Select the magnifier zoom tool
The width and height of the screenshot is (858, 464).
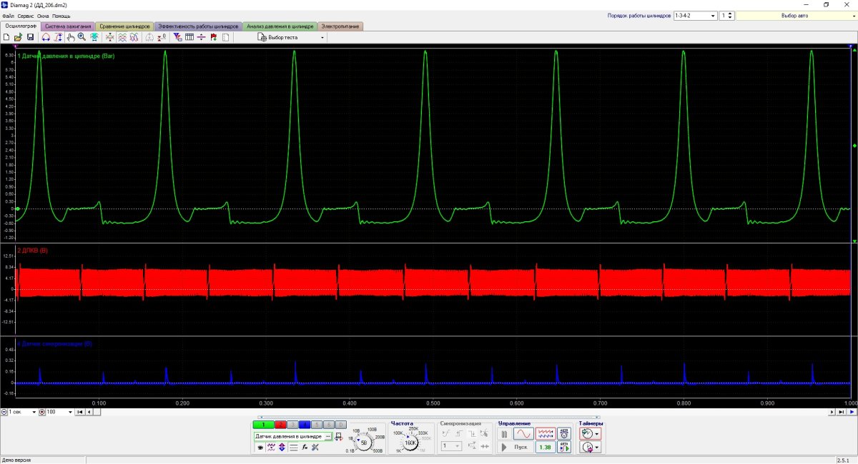(x=82, y=37)
